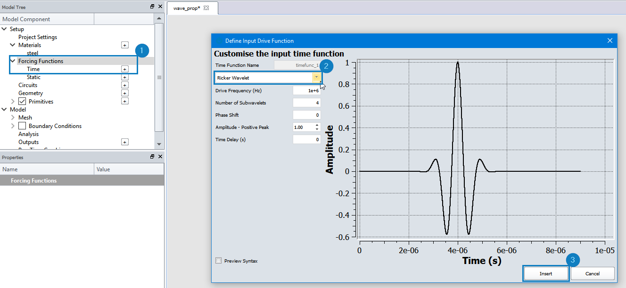
Task: Click the wavelet amplitude plot
Action: point(486,150)
